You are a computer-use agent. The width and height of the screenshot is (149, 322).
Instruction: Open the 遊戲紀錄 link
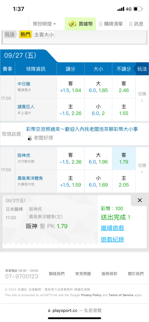tap(112, 240)
